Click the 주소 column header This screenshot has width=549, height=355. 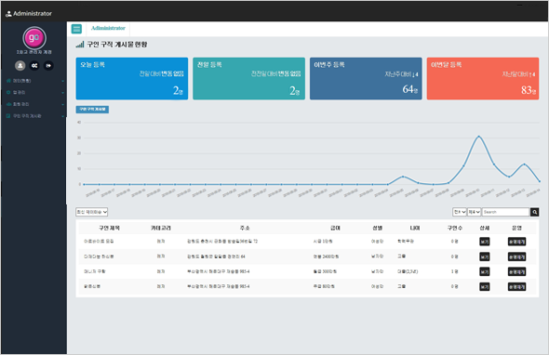[245, 228]
